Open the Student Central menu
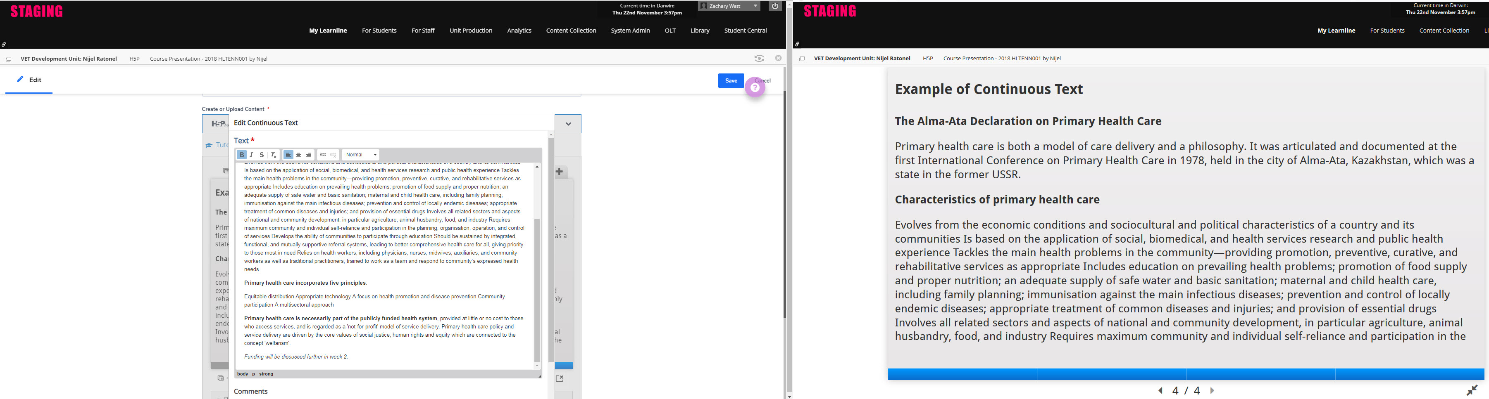The width and height of the screenshot is (1489, 399). [746, 31]
